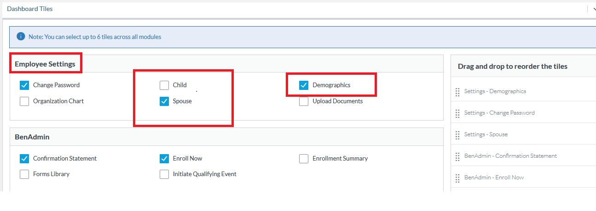This screenshot has height=211, width=596.
Task: Select the Enrollment Summary checkbox
Action: [304, 159]
